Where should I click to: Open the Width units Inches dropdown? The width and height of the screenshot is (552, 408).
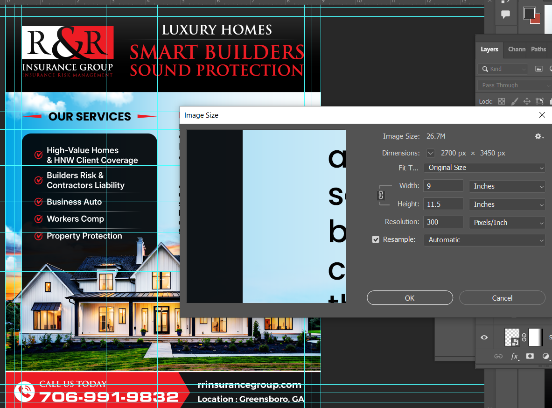[x=507, y=186]
